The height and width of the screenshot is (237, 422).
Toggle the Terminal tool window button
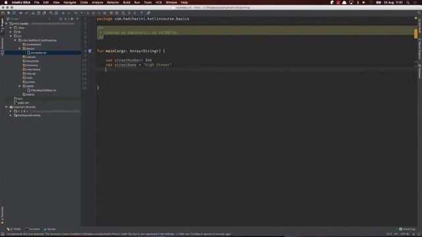(x=32, y=229)
